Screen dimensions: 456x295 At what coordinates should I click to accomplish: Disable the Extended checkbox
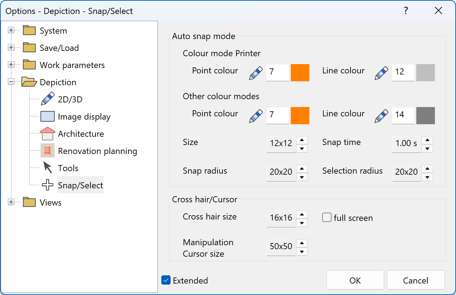tap(166, 280)
